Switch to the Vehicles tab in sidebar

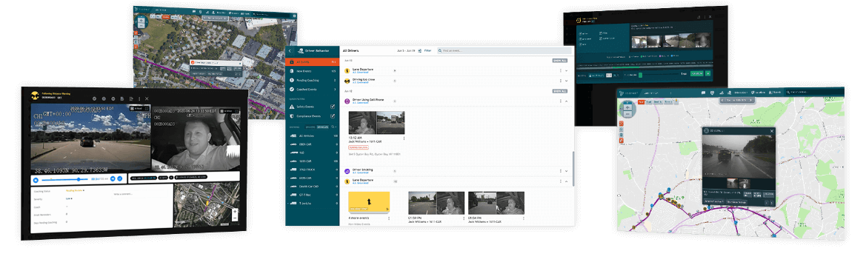(322, 127)
